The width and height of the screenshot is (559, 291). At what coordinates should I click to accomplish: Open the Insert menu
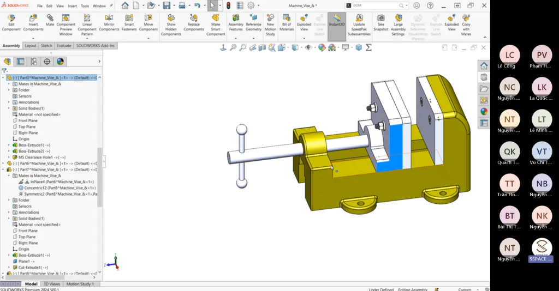(72, 6)
